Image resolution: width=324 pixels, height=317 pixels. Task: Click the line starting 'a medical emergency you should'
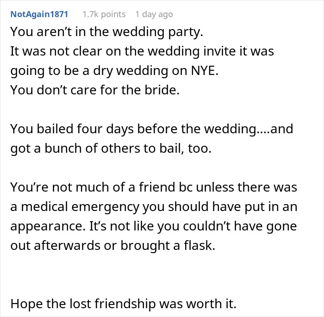coord(154,207)
